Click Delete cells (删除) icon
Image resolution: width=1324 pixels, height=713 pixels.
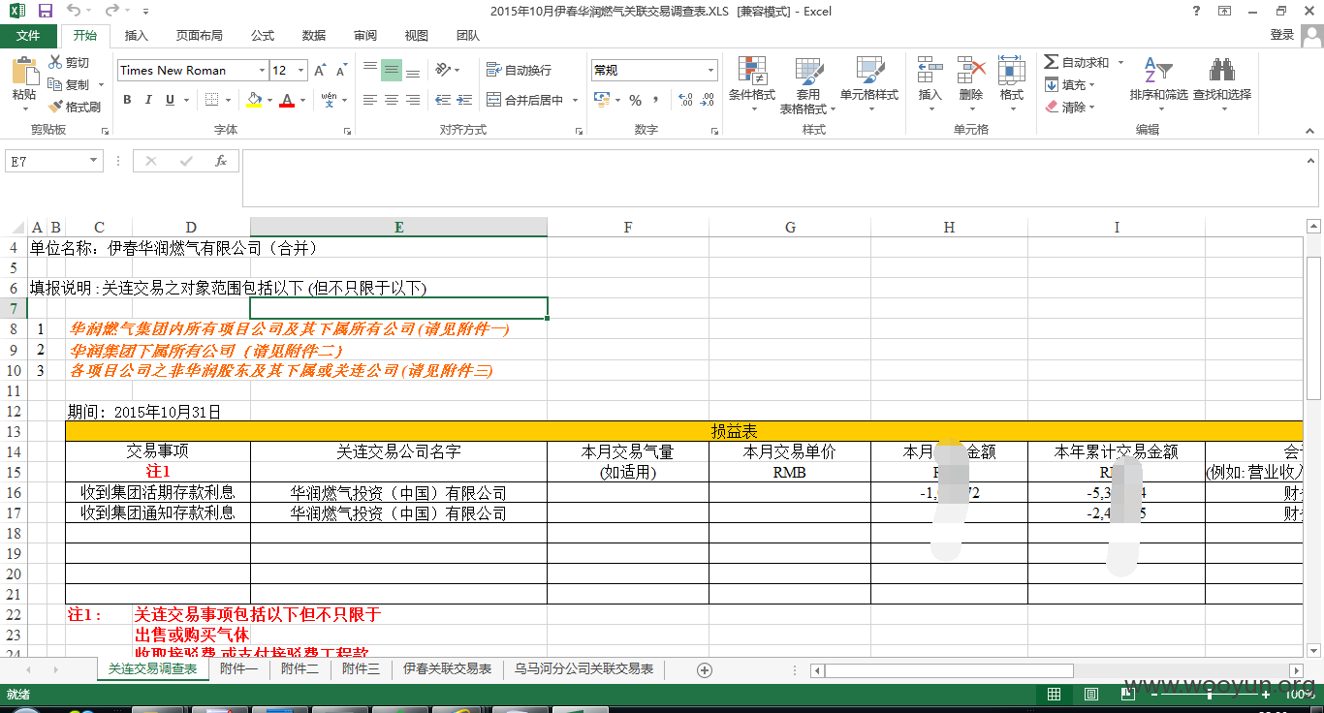970,70
